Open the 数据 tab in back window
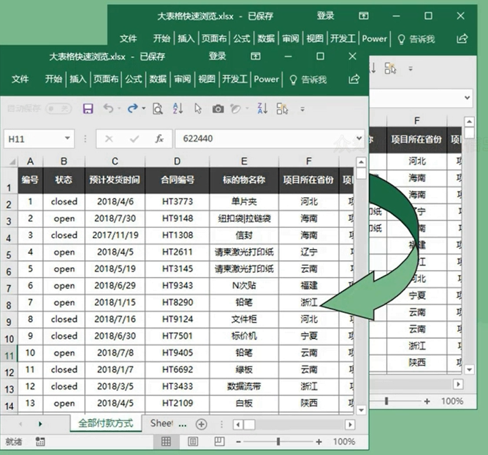This screenshot has width=488, height=455. point(266,39)
